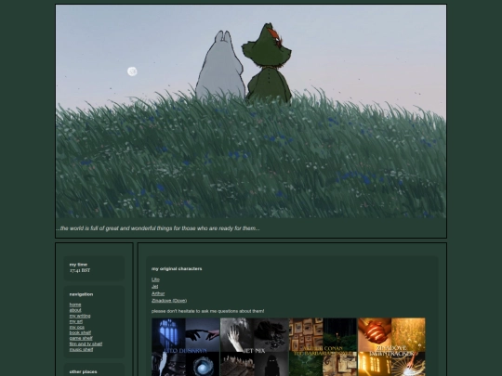This screenshot has height=376, width=502.
Task: Open the my ocs link
Action: (x=77, y=327)
